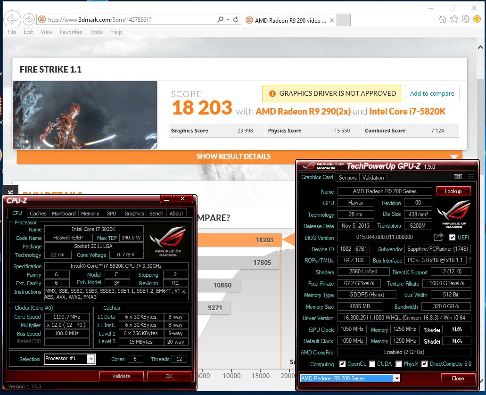Go back with the browser back arrow

[12, 19]
